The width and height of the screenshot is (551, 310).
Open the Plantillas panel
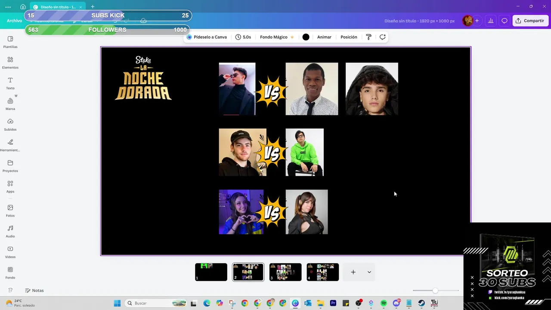click(10, 42)
